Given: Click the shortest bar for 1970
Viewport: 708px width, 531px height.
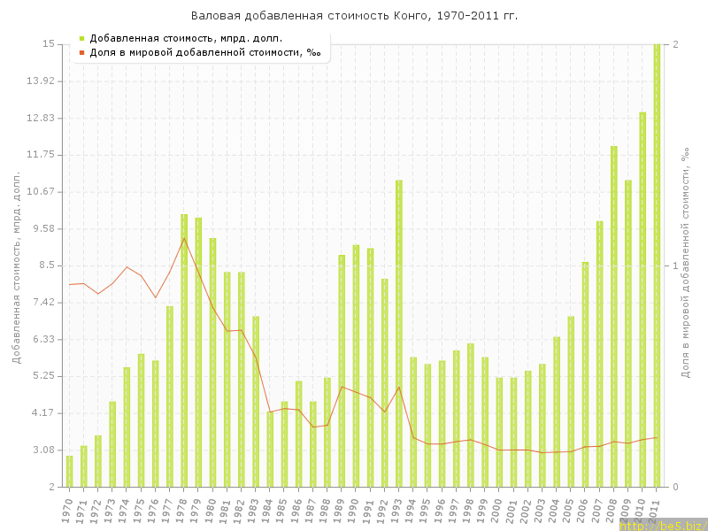Looking at the screenshot, I should click(x=70, y=471).
